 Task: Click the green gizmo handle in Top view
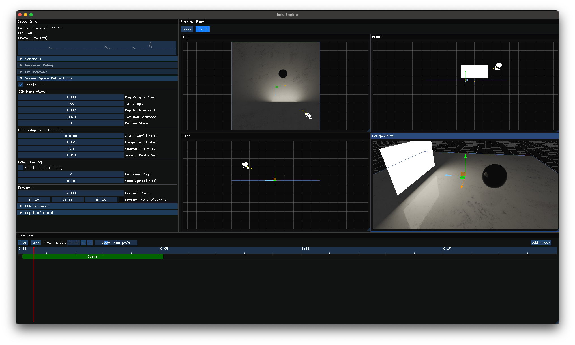(277, 87)
